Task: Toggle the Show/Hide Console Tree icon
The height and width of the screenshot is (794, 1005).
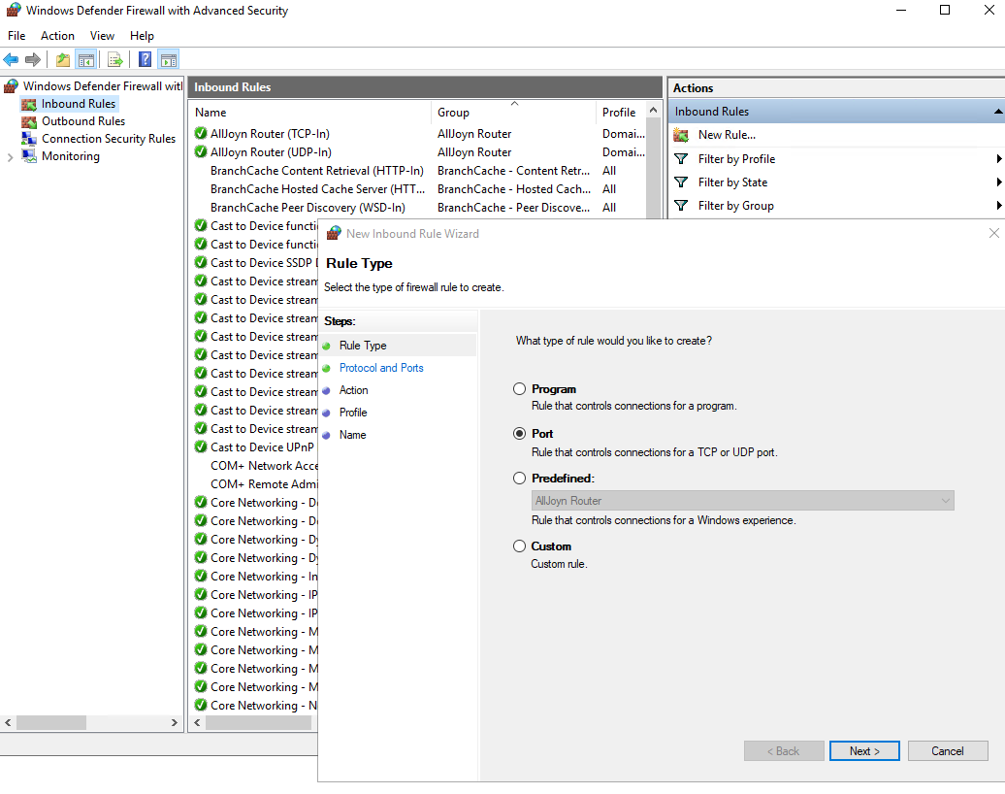Action: (86, 60)
